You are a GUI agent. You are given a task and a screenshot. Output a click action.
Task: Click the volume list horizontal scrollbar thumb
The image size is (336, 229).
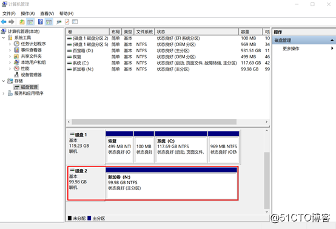(x=154, y=121)
